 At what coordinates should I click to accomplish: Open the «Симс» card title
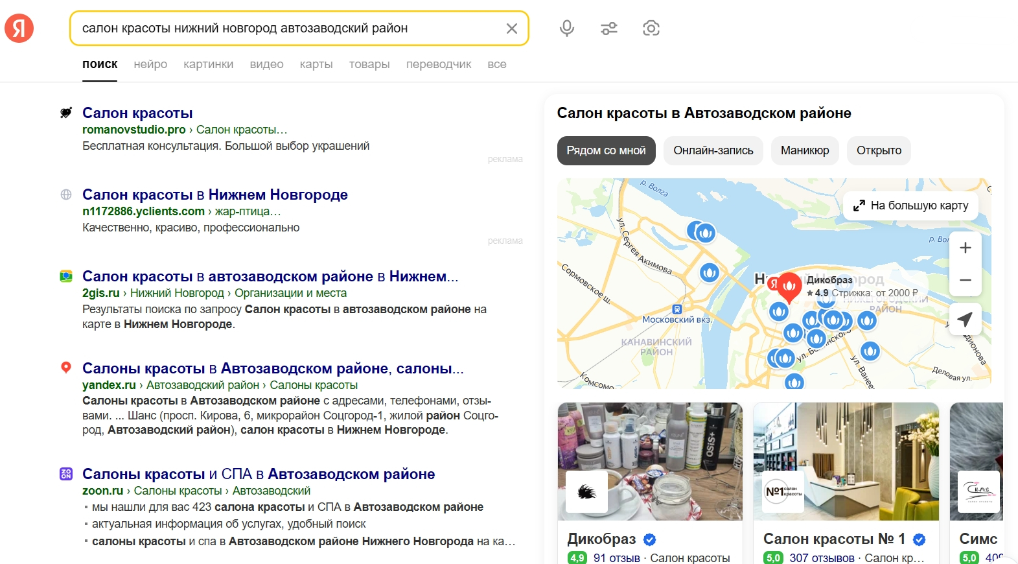978,539
